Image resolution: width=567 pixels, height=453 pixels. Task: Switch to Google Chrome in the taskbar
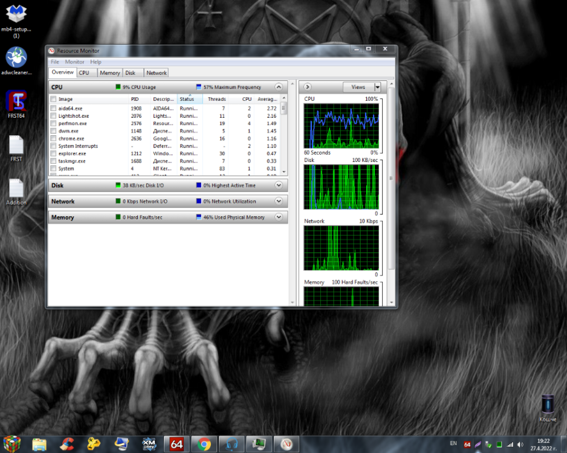(x=204, y=444)
